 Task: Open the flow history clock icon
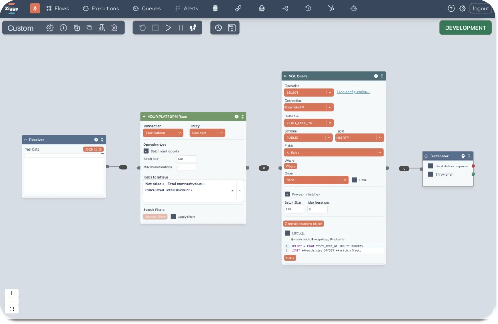(218, 28)
